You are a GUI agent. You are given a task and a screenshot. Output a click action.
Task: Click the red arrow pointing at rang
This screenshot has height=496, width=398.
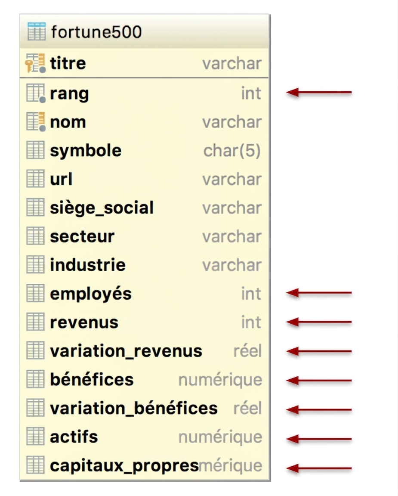tap(319, 93)
